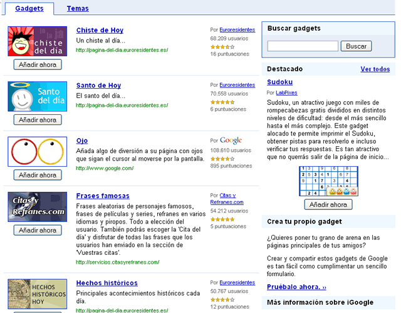Viewport: 401px width, 313px height.
Task: Open Pruébalo ahora link
Action: (x=296, y=287)
